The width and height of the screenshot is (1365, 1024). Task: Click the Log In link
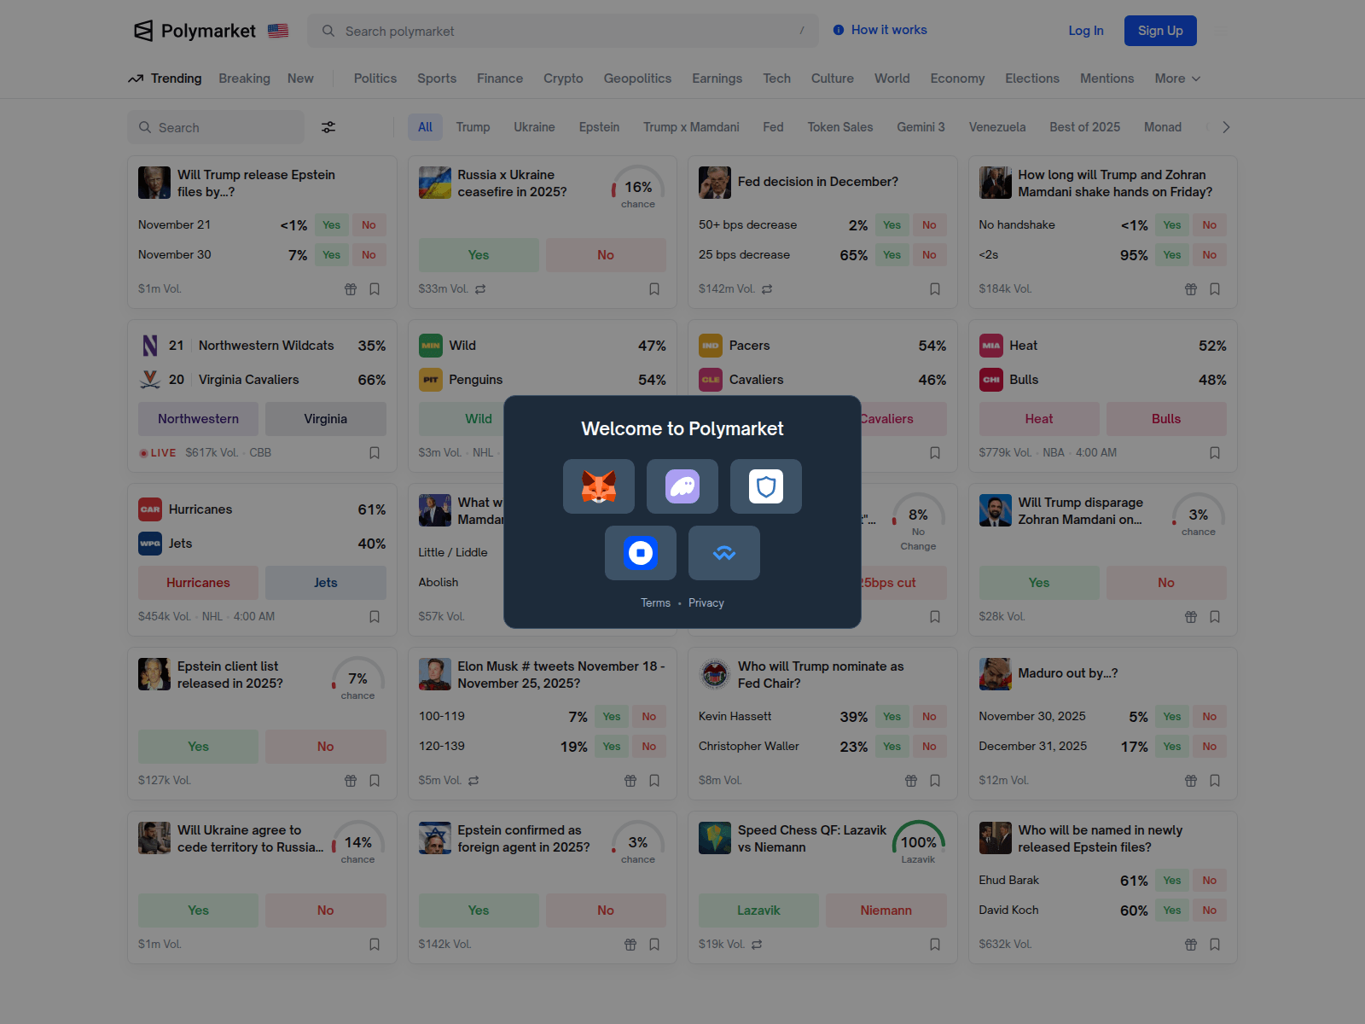click(1086, 31)
